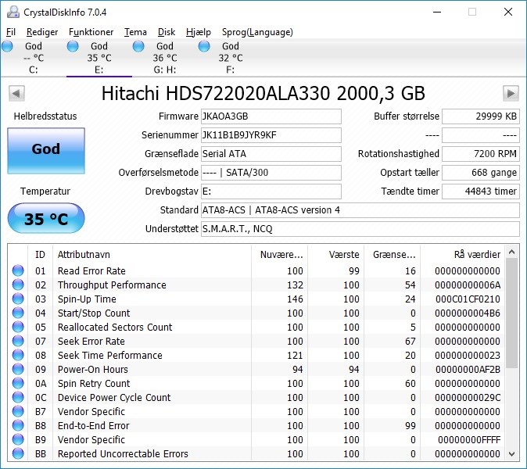Click the blue status dot for Read Error Rate
Viewport: 527px width, 469px height.
18,270
